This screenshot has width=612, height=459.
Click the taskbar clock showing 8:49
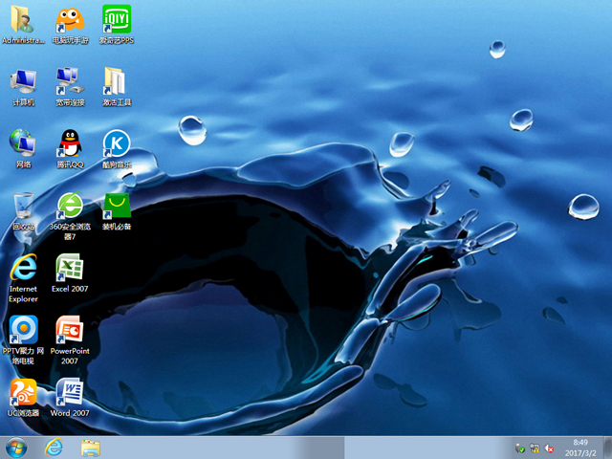(580, 447)
